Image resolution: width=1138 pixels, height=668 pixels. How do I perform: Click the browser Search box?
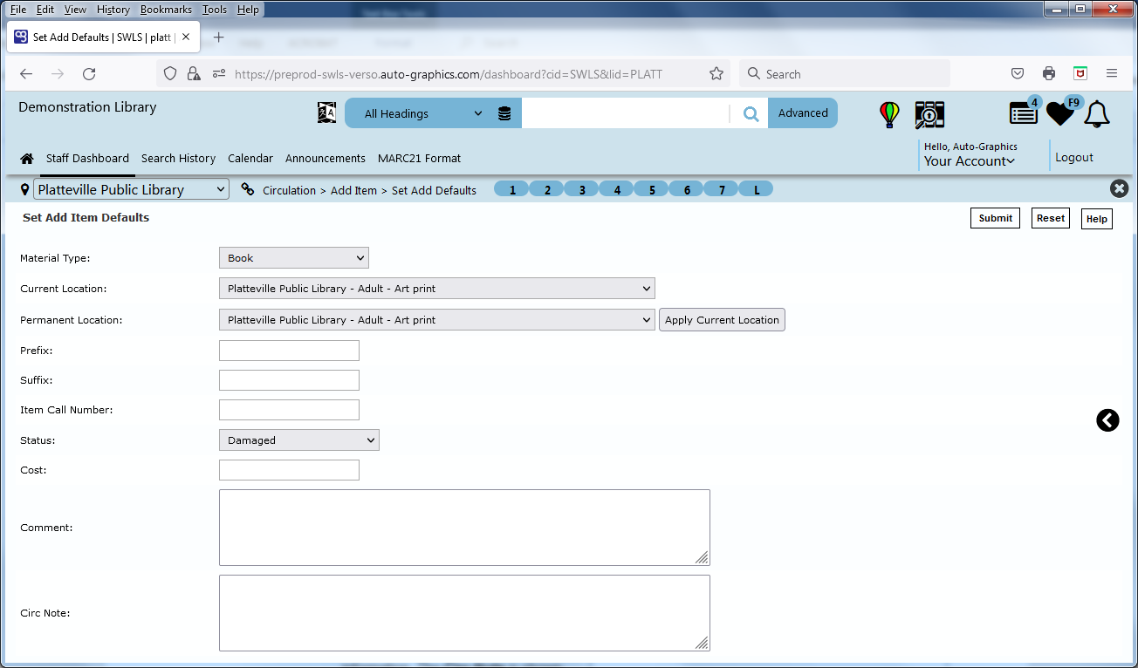[x=845, y=74]
